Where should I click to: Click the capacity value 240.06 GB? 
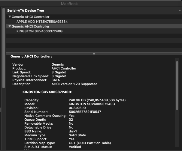pyautogui.click(x=97, y=100)
